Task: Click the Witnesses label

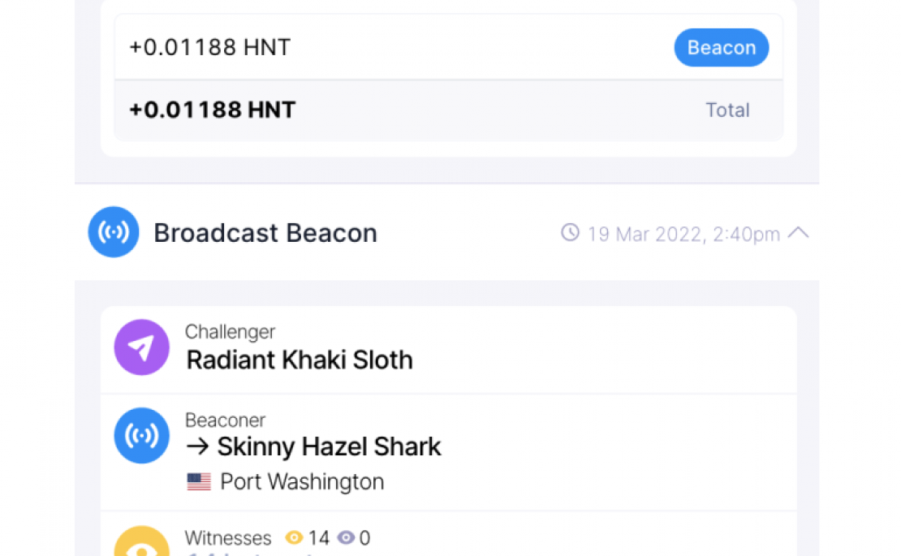Action: point(228,538)
